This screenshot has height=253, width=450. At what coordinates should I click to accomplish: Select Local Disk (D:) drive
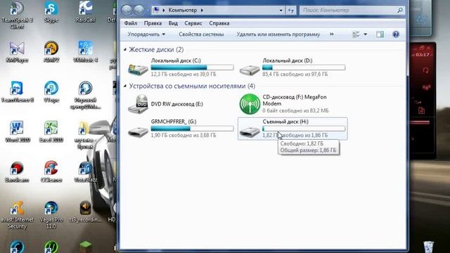(292, 67)
